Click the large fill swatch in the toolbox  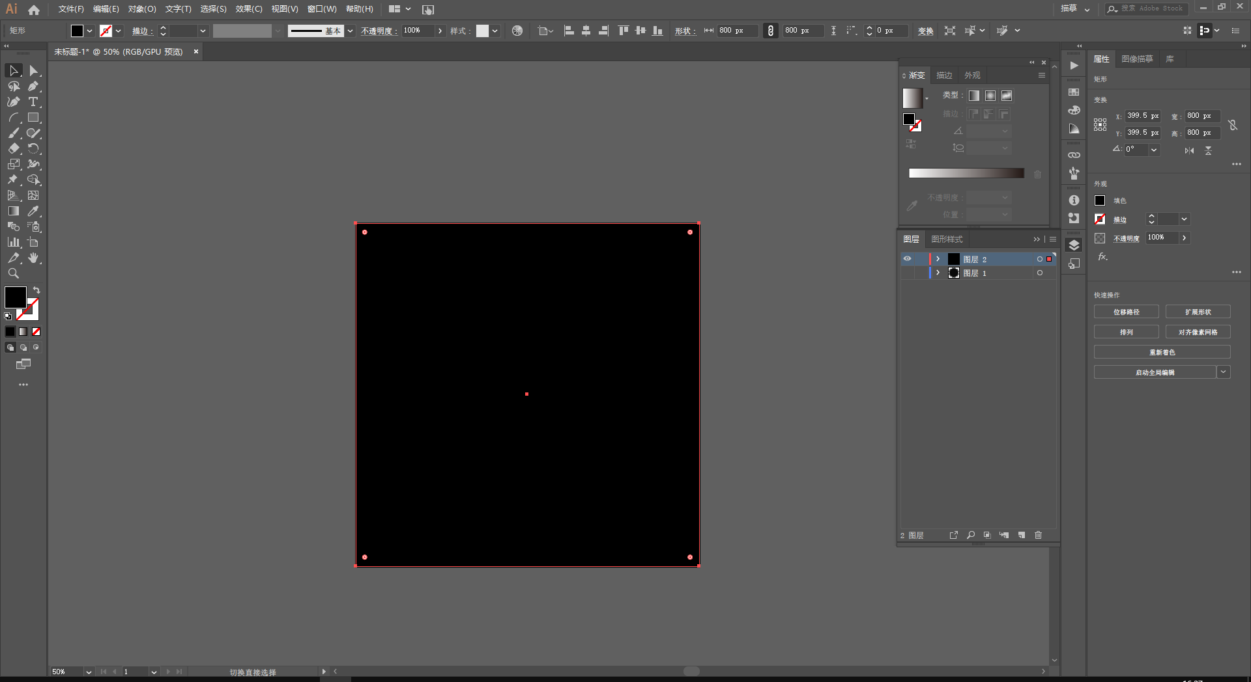coord(16,297)
